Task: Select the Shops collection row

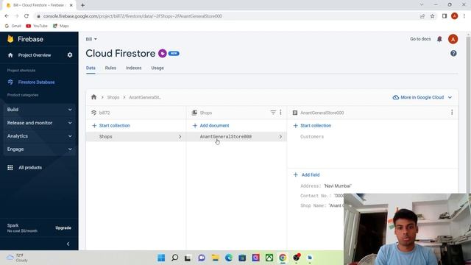Action: pos(135,137)
